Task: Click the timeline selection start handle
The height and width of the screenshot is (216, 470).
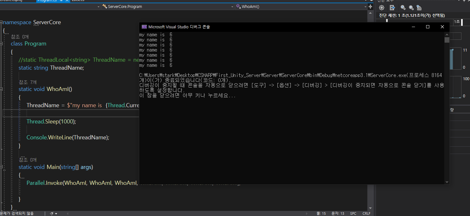Action: (387, 21)
